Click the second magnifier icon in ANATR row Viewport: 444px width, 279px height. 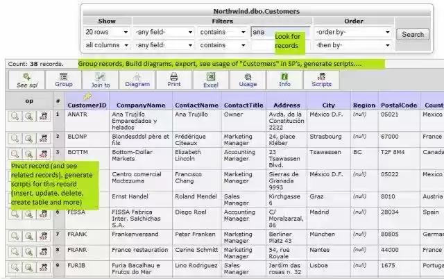[x=29, y=117]
